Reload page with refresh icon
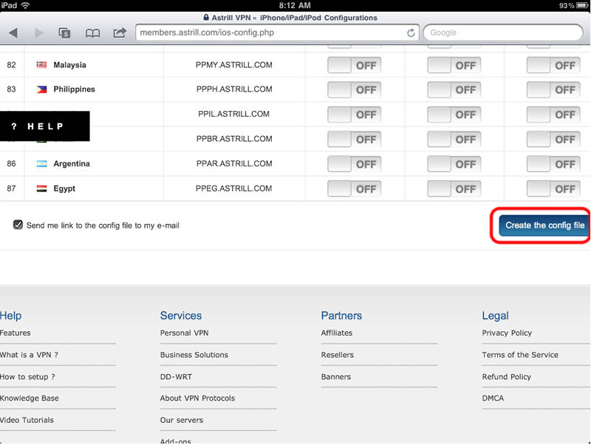 tap(411, 33)
